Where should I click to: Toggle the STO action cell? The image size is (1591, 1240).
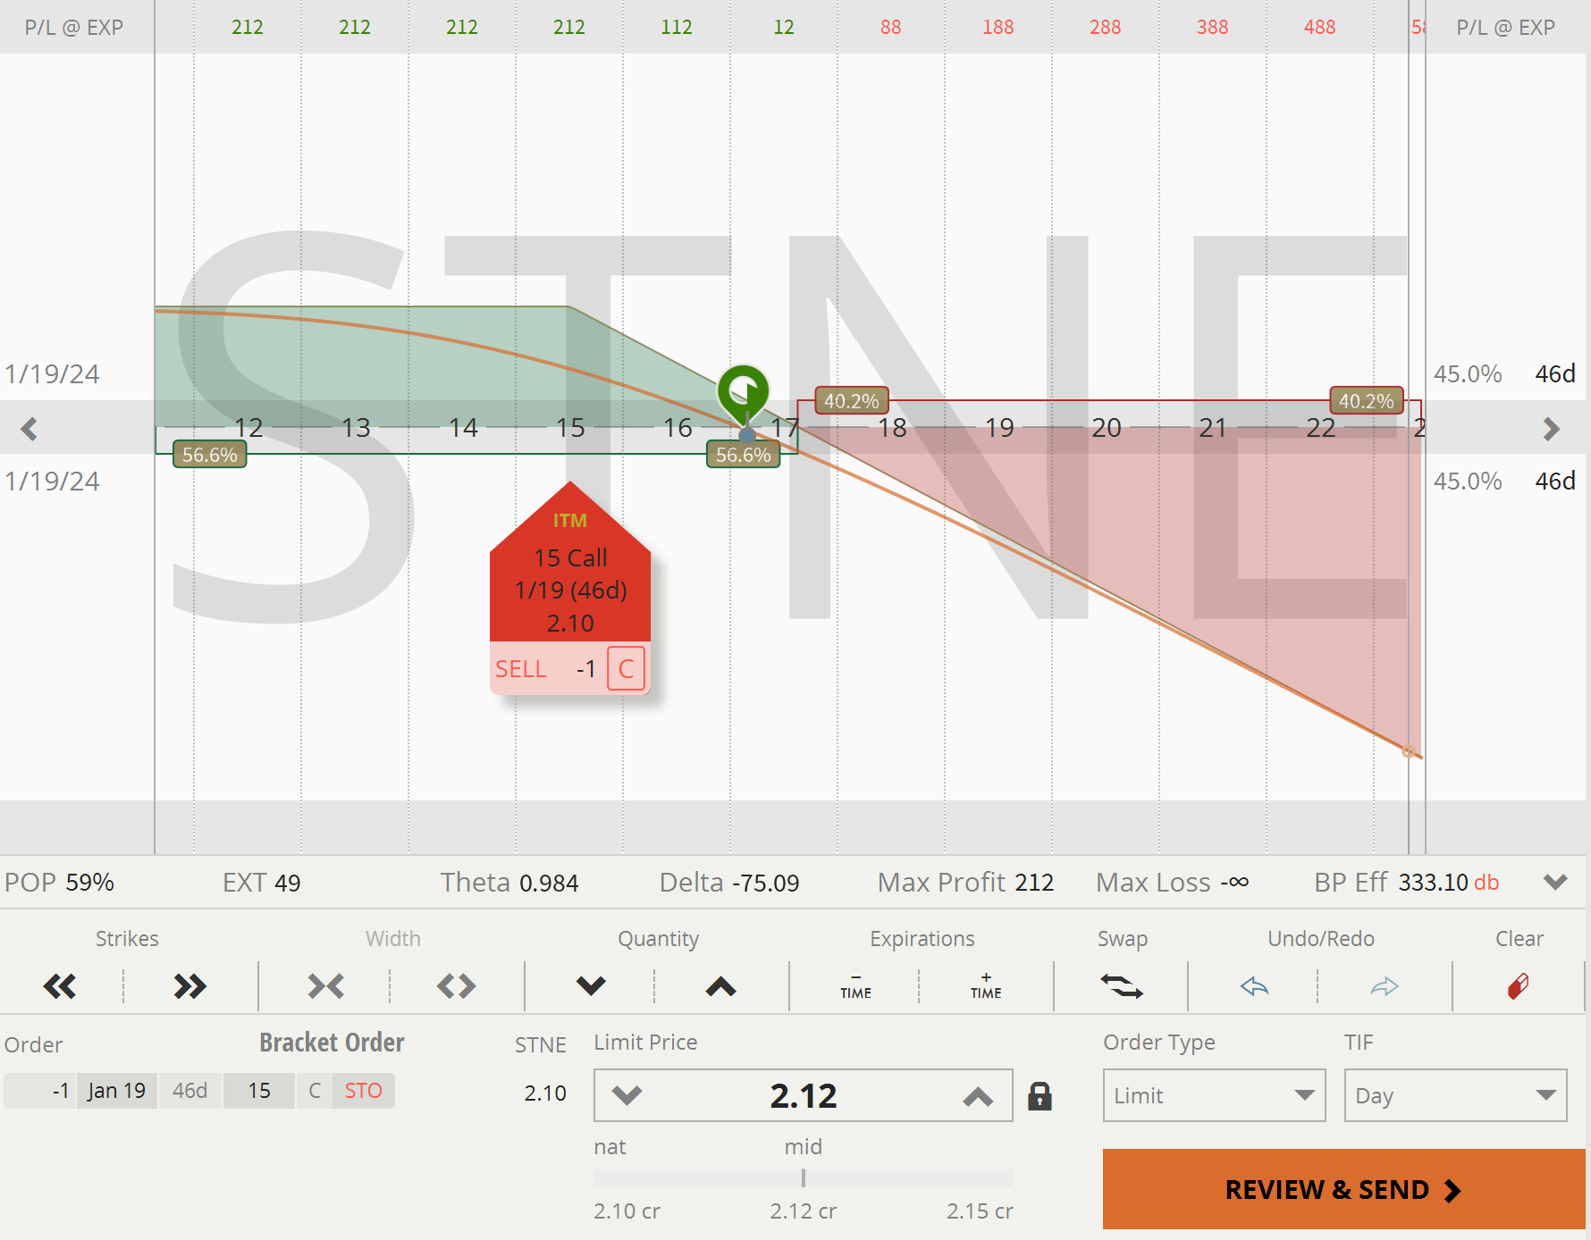click(x=364, y=1091)
